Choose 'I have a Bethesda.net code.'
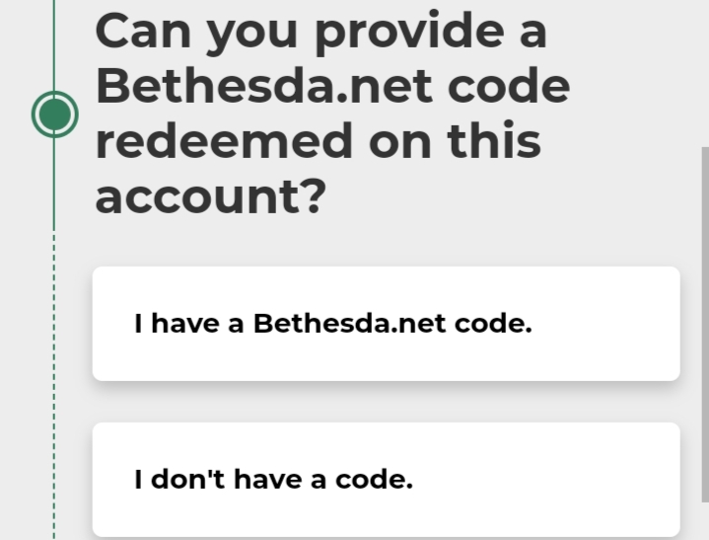This screenshot has width=709, height=540. (x=387, y=324)
